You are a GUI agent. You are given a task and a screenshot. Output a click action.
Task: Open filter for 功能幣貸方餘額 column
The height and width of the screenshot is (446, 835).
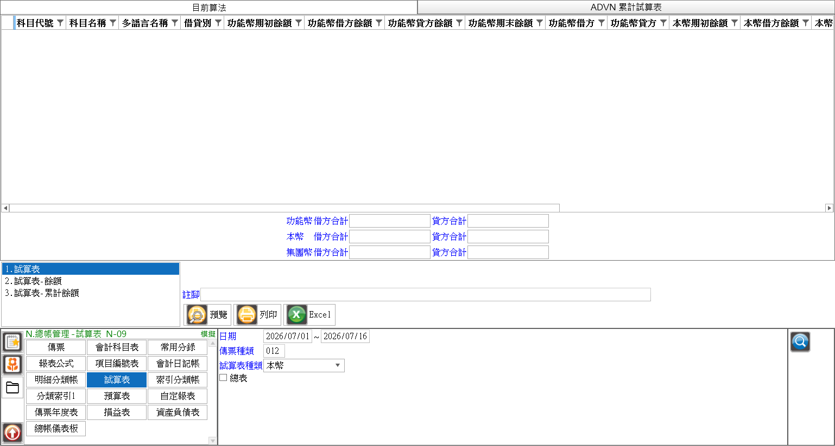[459, 23]
